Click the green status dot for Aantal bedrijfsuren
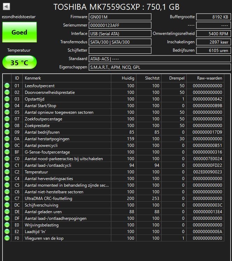 coord(7,132)
